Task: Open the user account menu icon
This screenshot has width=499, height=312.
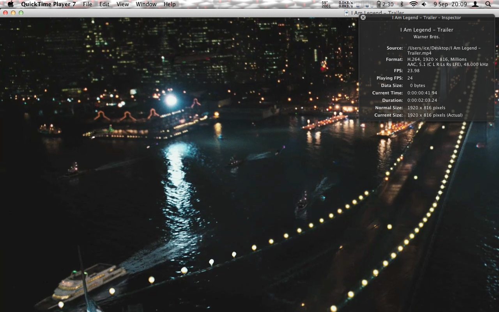Action: (x=475, y=4)
